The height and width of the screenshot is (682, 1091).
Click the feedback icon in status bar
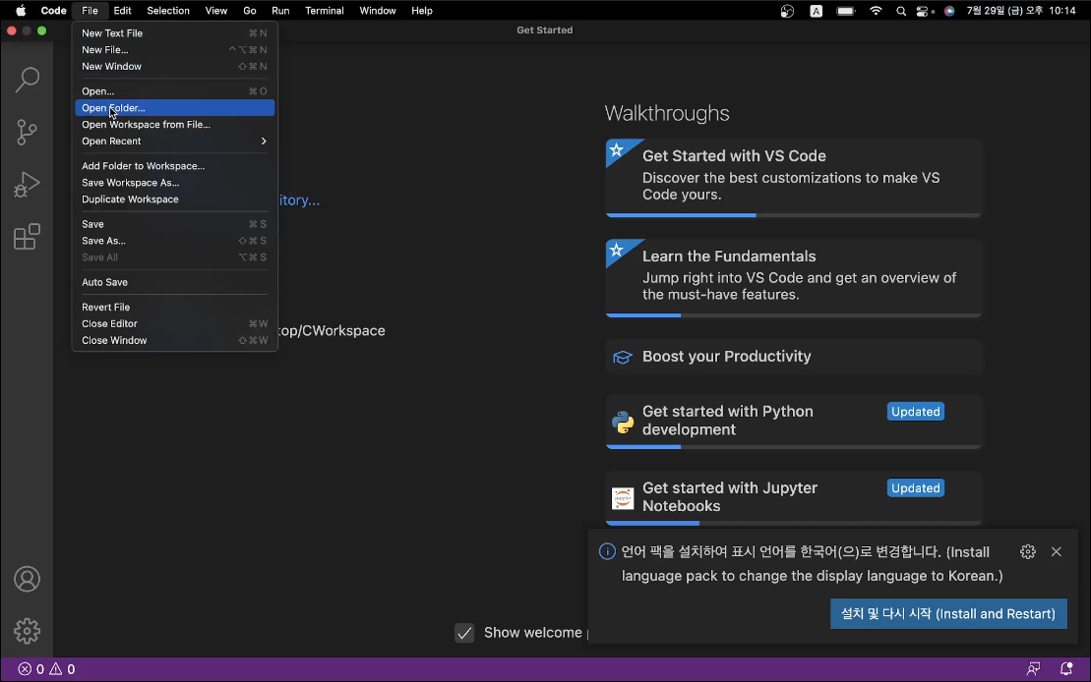1033,669
